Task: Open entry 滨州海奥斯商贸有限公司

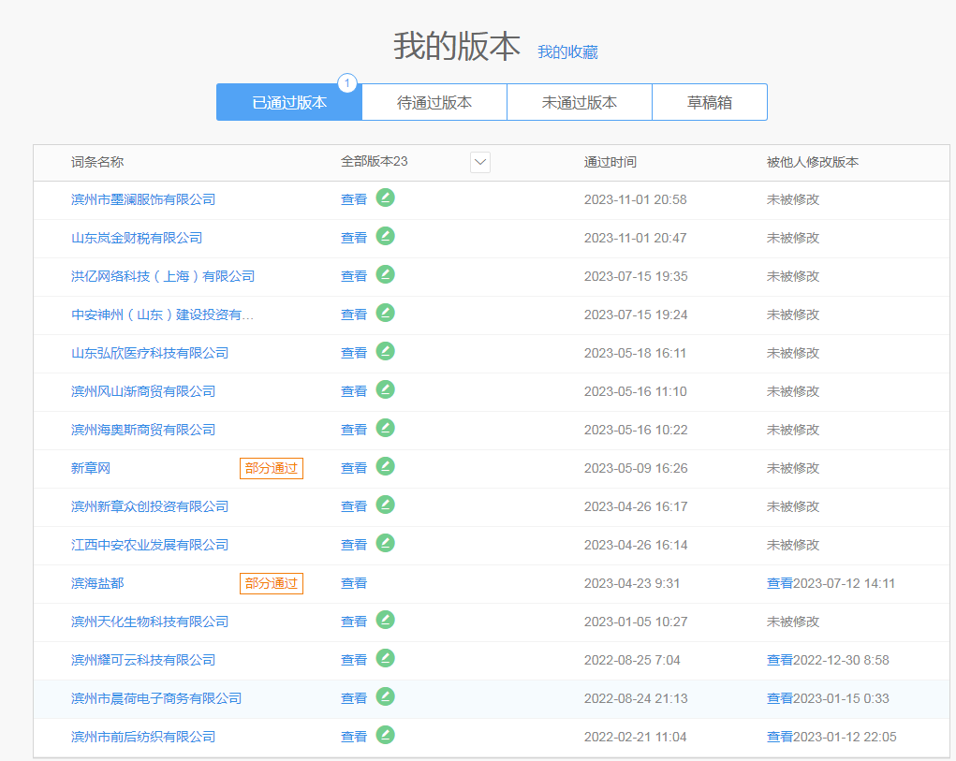Action: [143, 431]
